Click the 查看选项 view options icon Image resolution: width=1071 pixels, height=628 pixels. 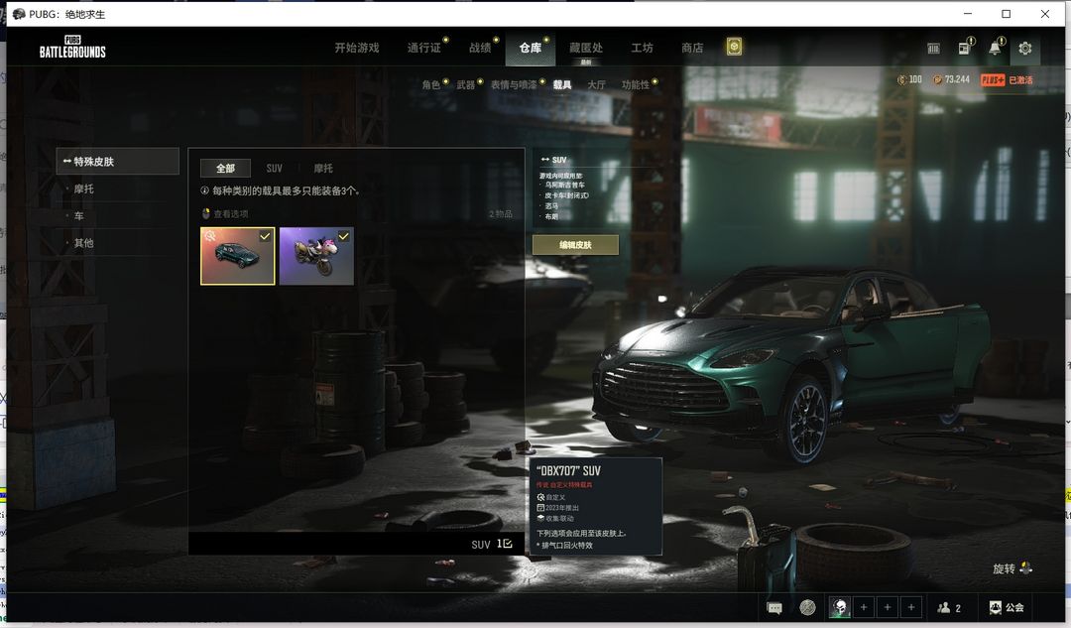pyautogui.click(x=205, y=214)
